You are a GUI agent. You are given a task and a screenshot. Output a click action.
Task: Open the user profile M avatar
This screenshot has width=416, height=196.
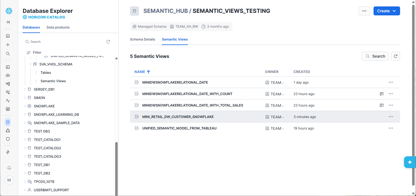[9, 180]
